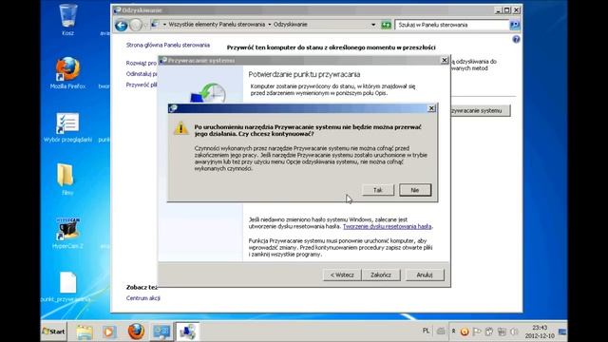The image size is (608, 342).
Task: Minimize the Odzyskiwanie window
Action: [498, 10]
